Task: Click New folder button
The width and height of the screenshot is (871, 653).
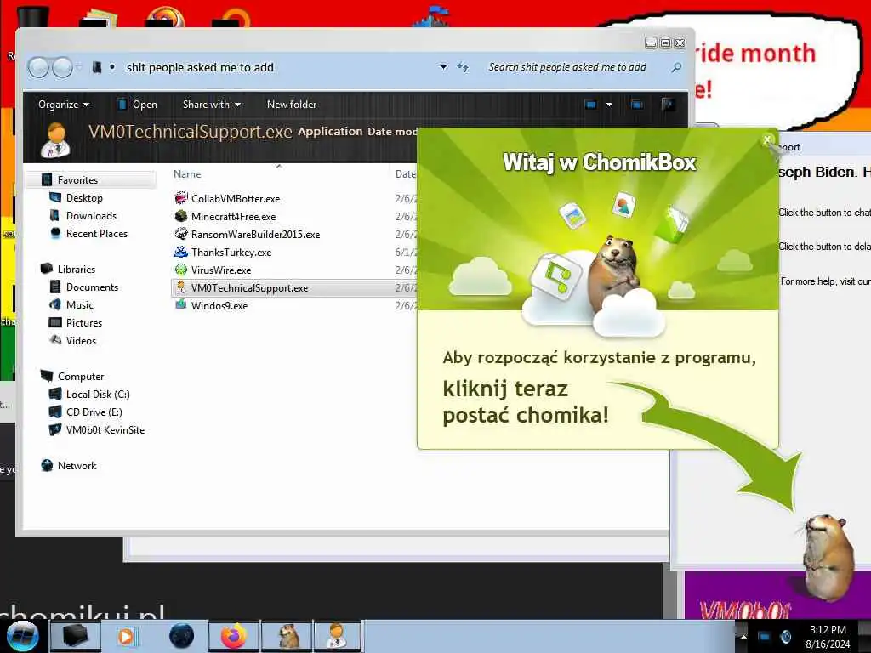Action: coord(292,105)
